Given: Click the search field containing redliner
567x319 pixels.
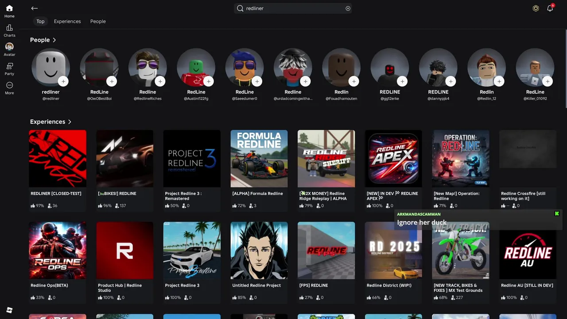Looking at the screenshot, I should 293,8.
